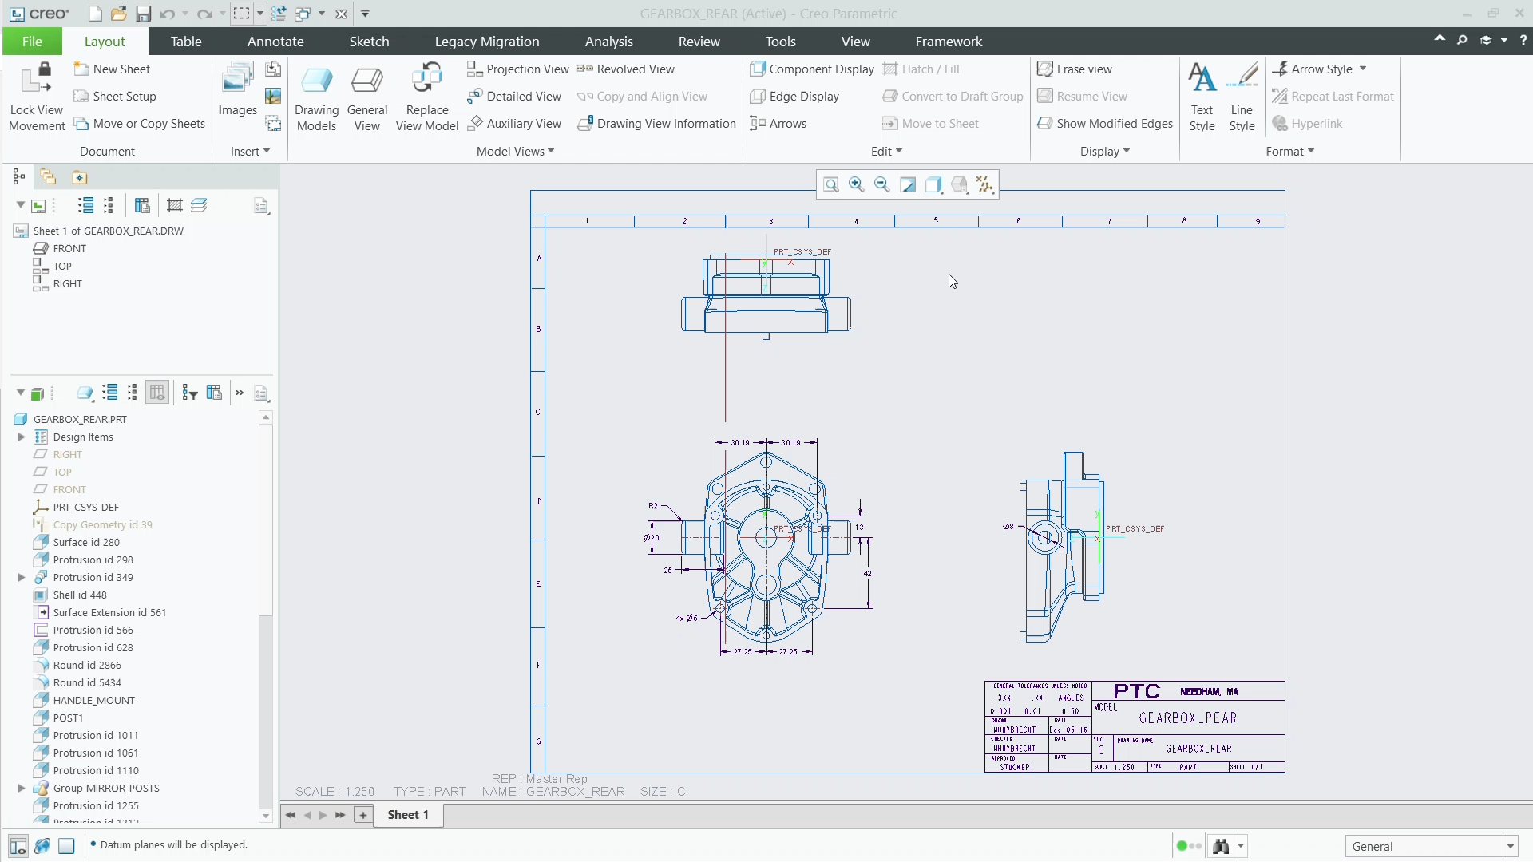Click the Zoom Out icon
The height and width of the screenshot is (862, 1533).
pos(882,185)
